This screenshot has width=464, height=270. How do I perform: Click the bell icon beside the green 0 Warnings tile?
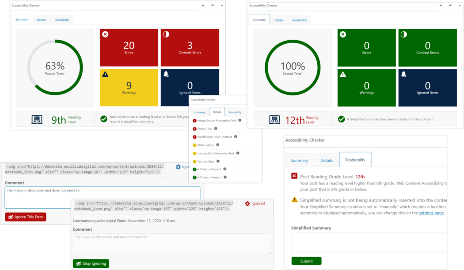pyautogui.click(x=403, y=75)
